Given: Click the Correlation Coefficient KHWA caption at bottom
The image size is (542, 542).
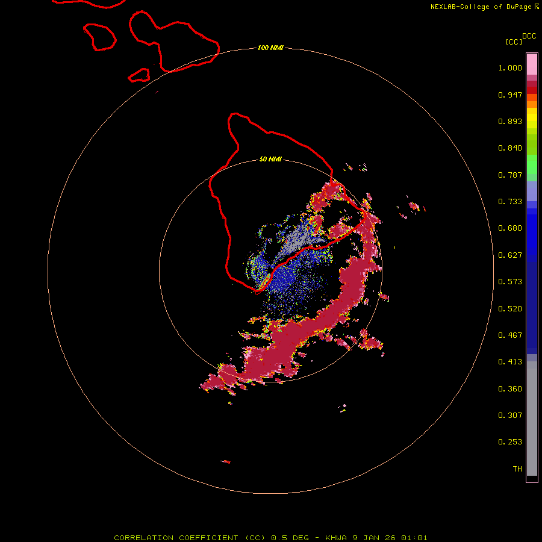Looking at the screenshot, I should (x=270, y=538).
